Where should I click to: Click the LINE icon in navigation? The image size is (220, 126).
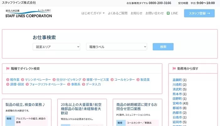[x=168, y=14]
